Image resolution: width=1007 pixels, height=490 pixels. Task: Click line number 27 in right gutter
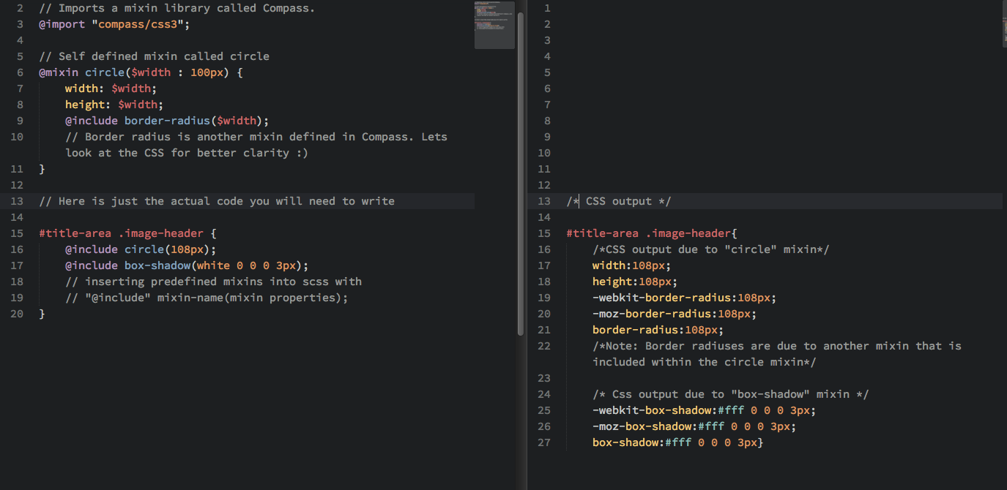543,442
